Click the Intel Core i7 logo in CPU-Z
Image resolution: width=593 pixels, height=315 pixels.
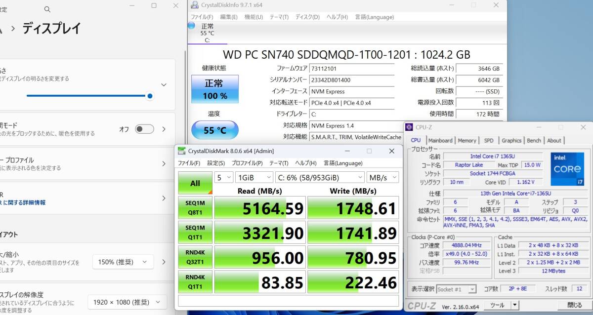pyautogui.click(x=567, y=169)
